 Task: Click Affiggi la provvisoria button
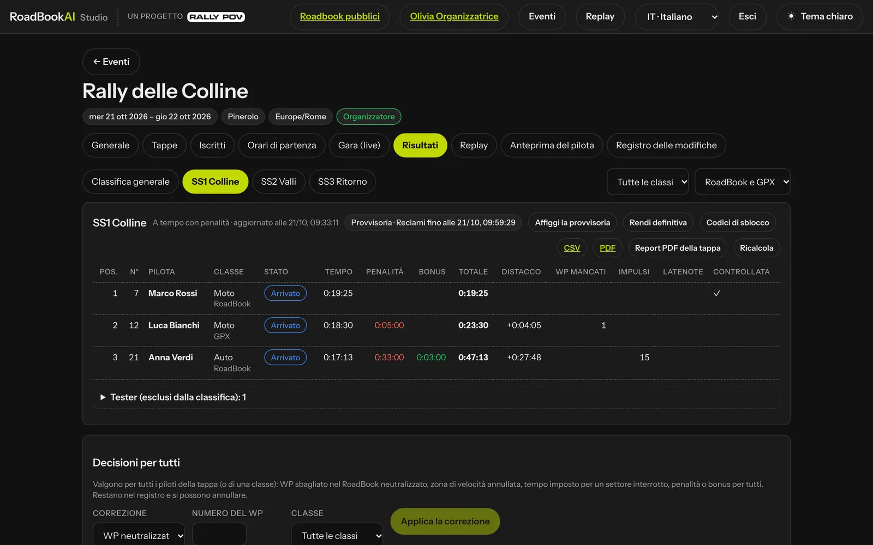click(572, 222)
